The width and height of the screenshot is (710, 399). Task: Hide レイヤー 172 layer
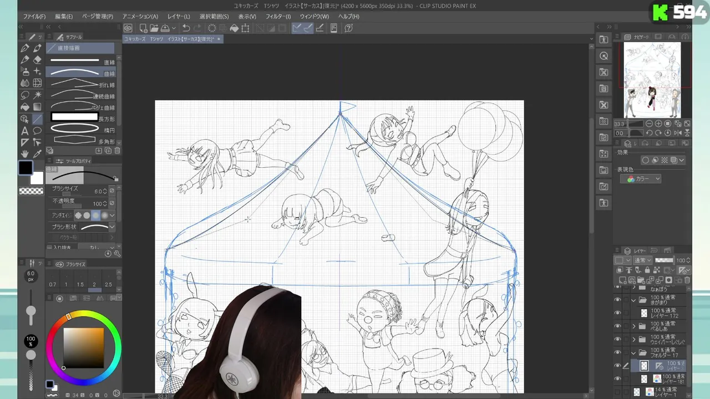[x=617, y=313]
